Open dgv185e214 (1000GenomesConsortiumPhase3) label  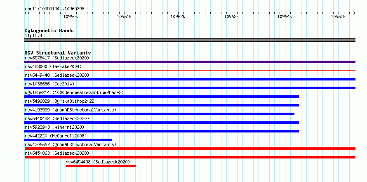pyautogui.click(x=74, y=92)
